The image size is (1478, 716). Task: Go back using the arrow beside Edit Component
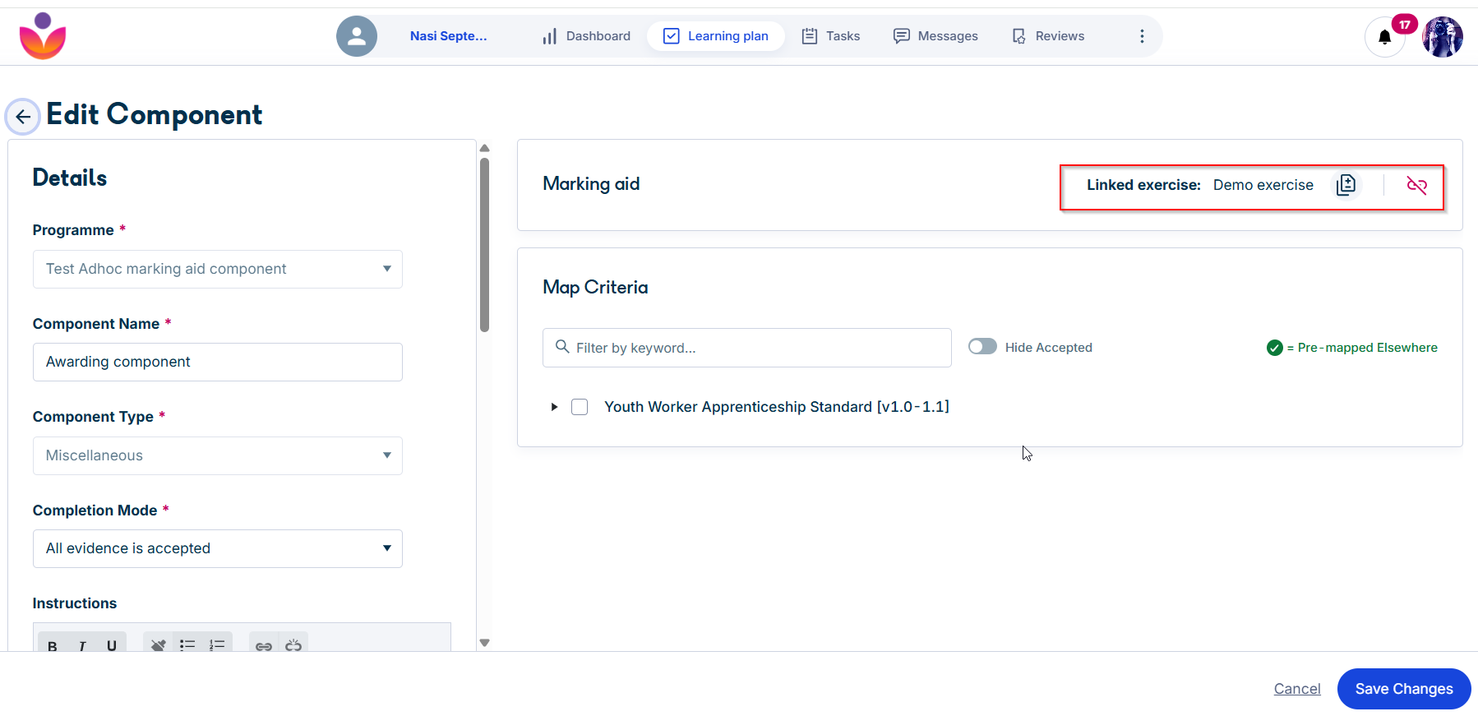point(23,117)
